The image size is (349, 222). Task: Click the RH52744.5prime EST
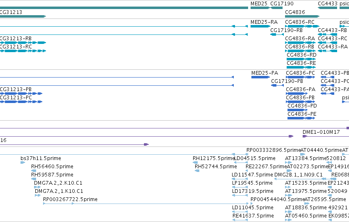[197, 171]
